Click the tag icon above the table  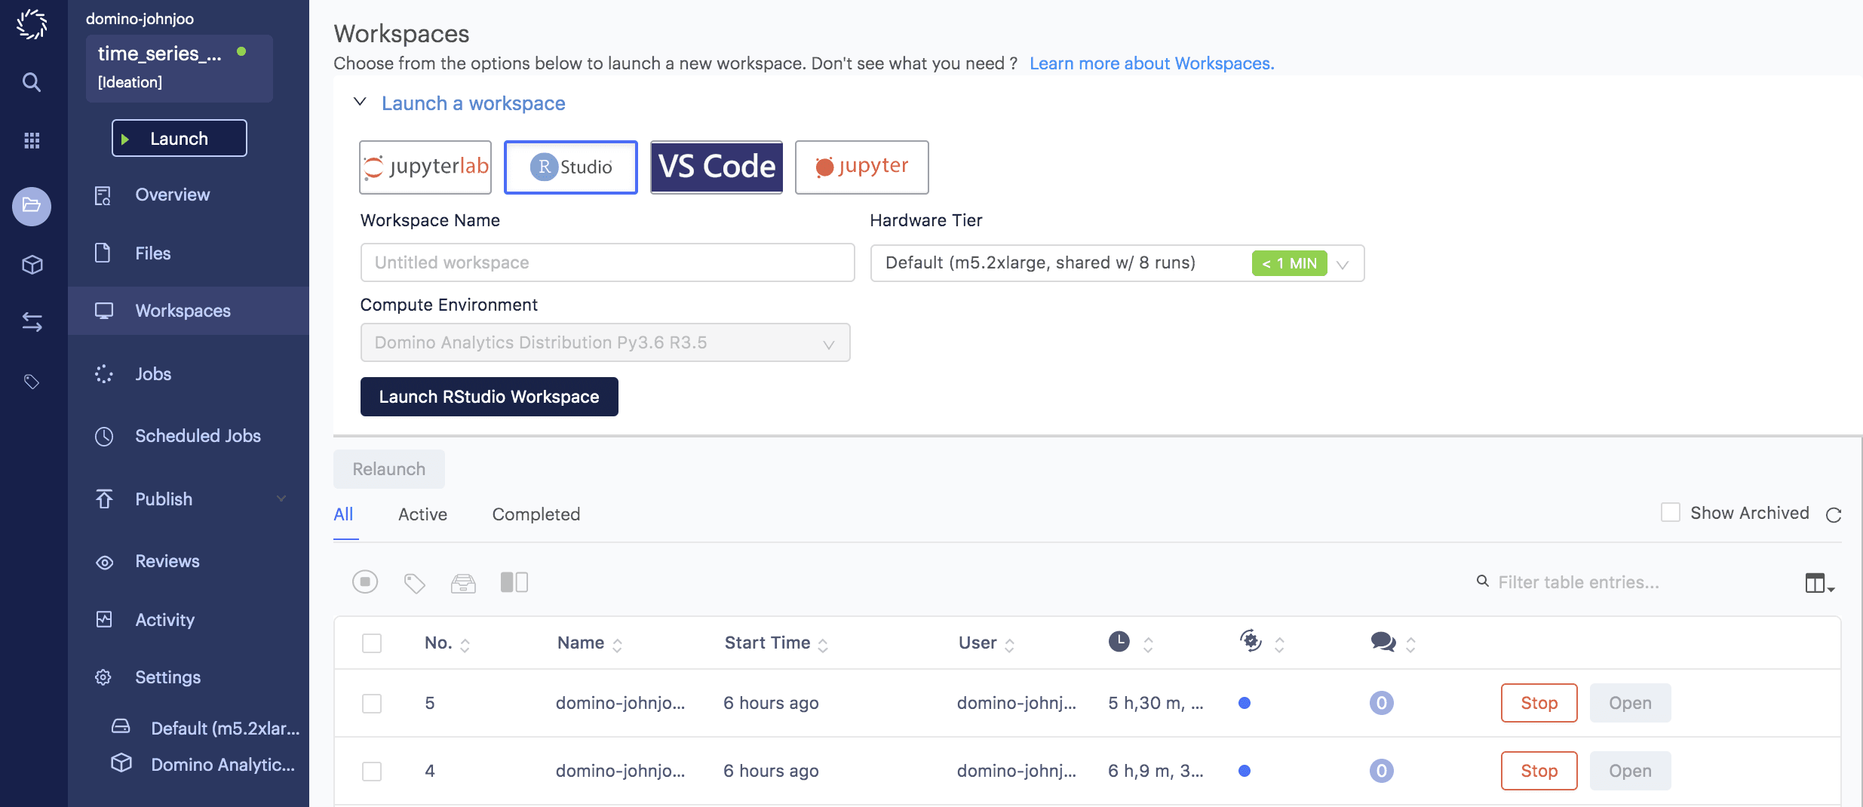click(x=414, y=583)
